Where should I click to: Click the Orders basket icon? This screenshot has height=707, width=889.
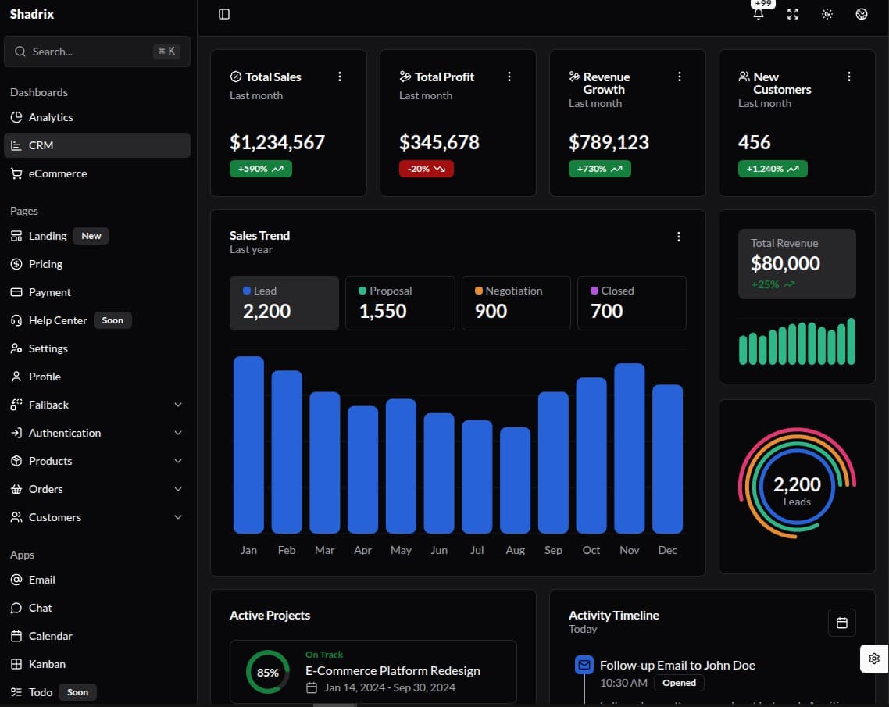[x=16, y=489]
